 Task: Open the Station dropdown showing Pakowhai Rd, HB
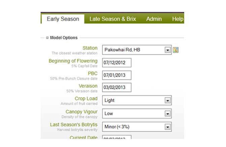click(137, 50)
